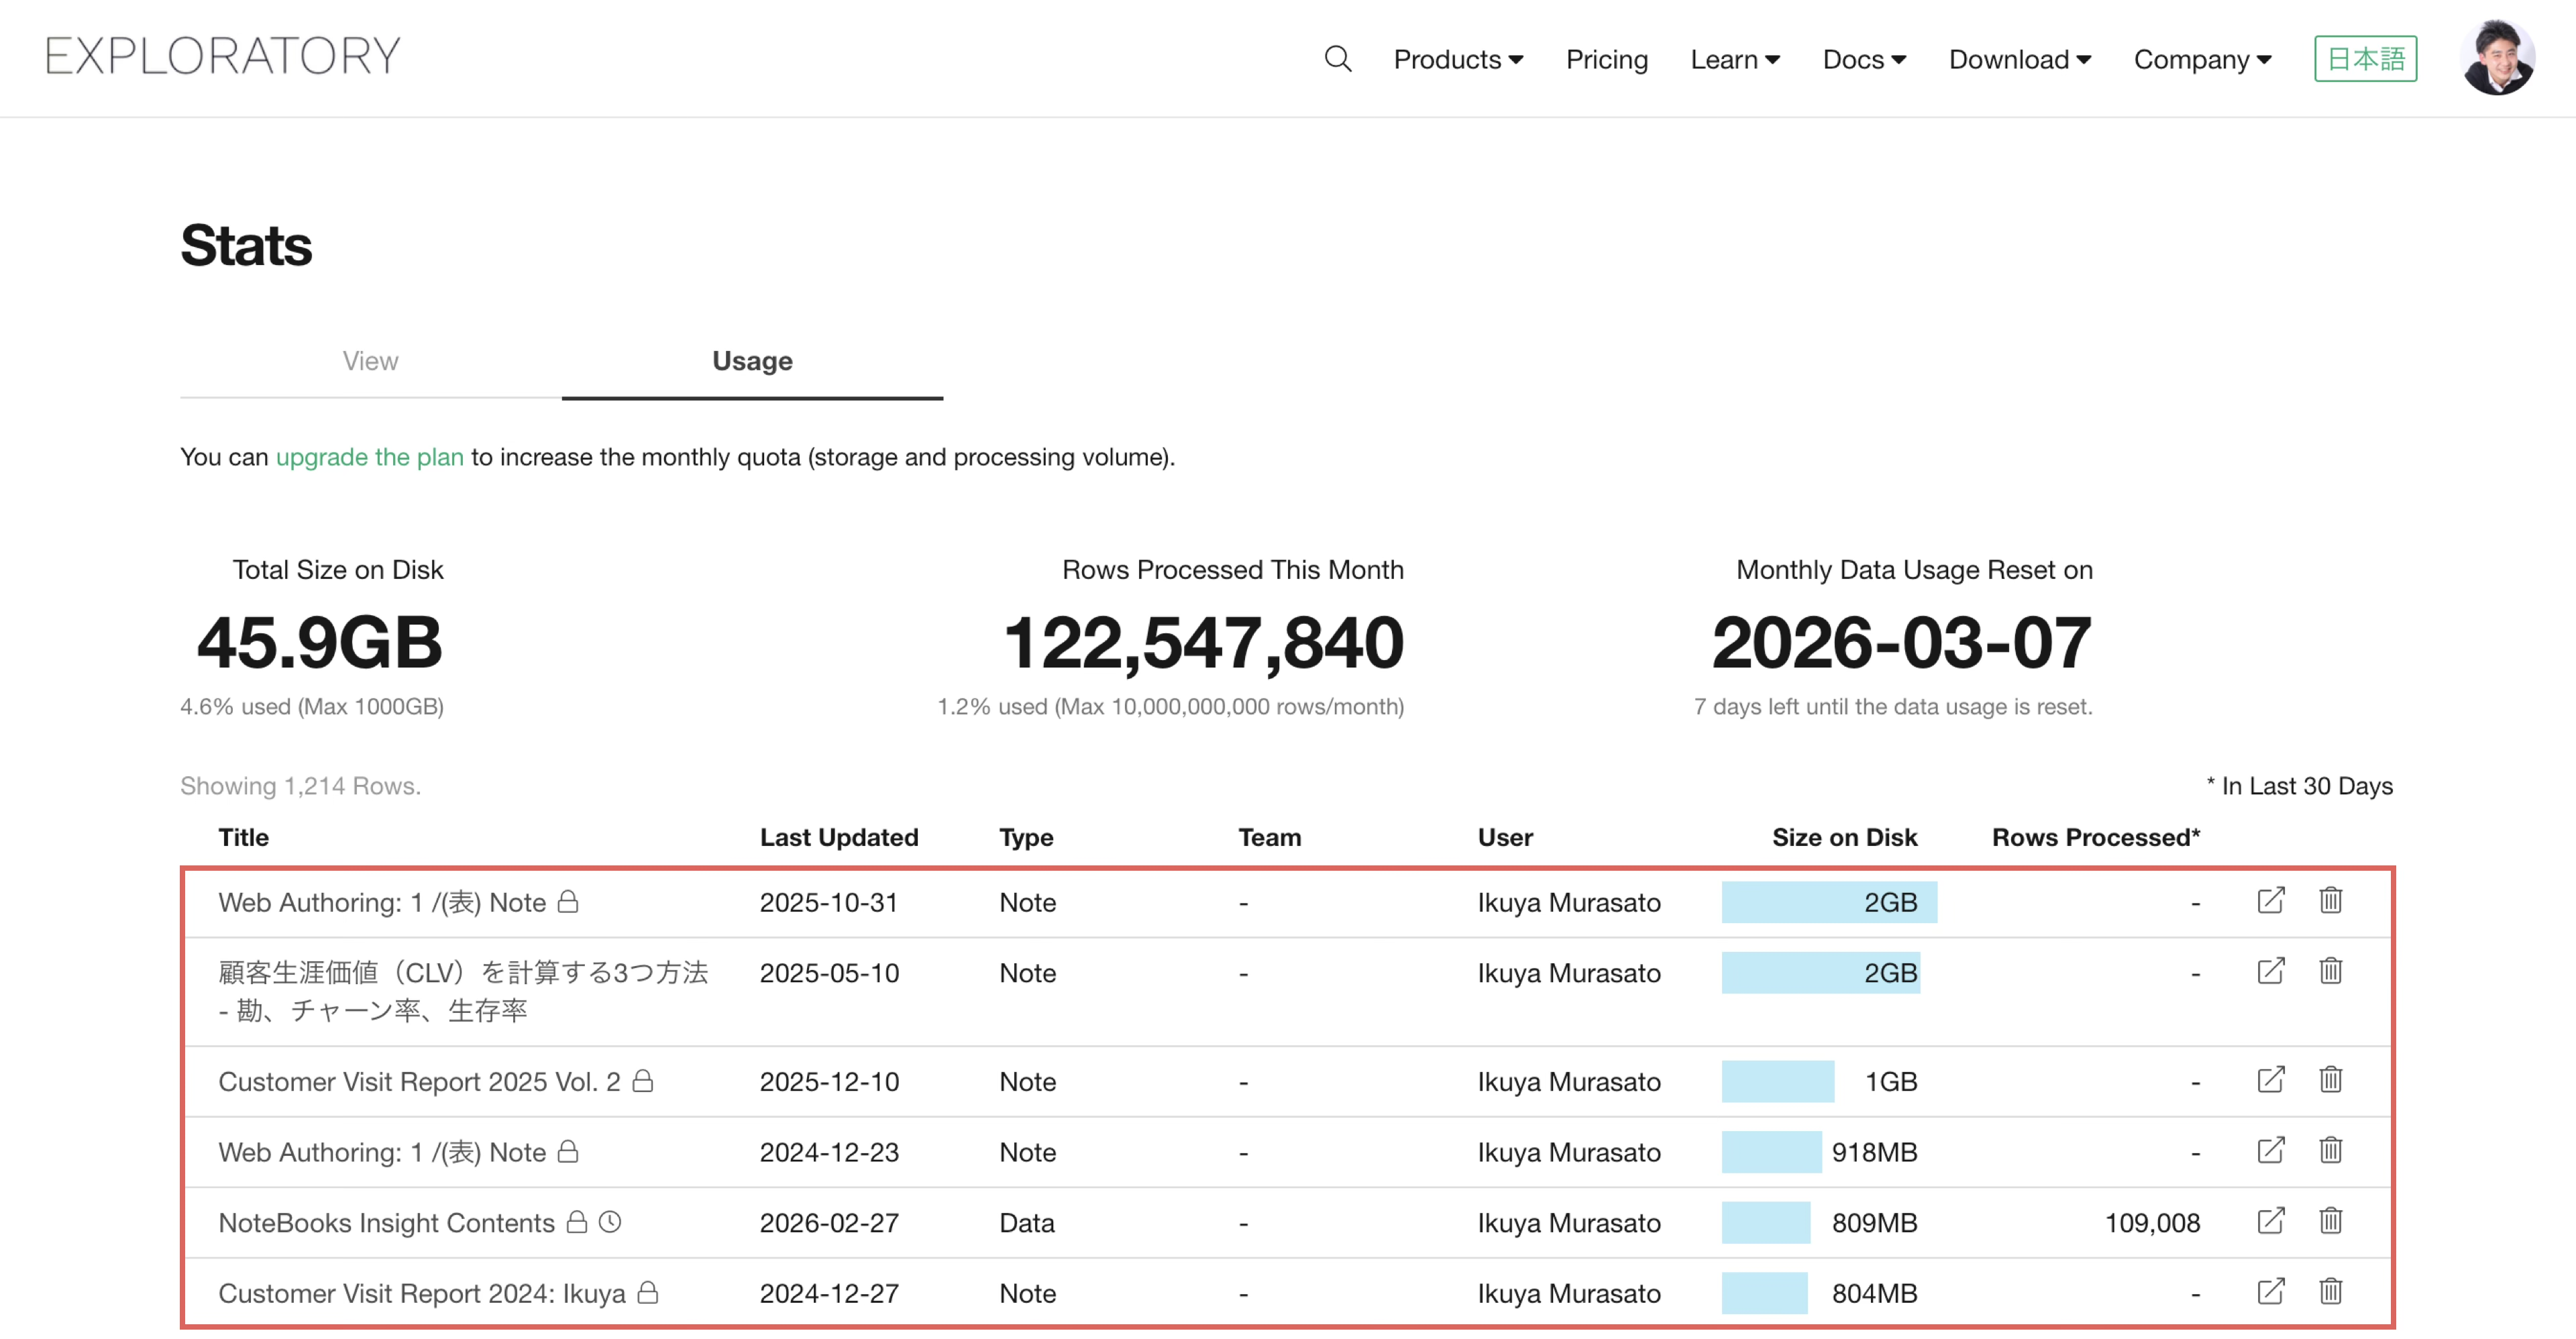Delete the 2025-10-31 Web Authoring note

pyautogui.click(x=2330, y=901)
